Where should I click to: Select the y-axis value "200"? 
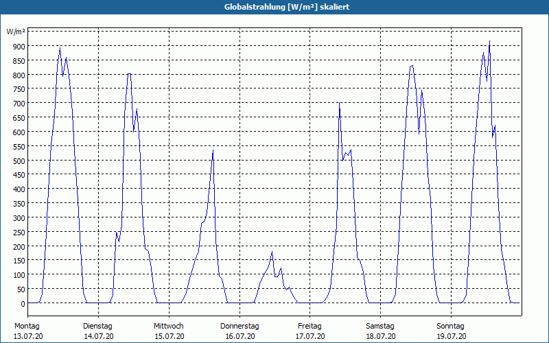pyautogui.click(x=19, y=247)
